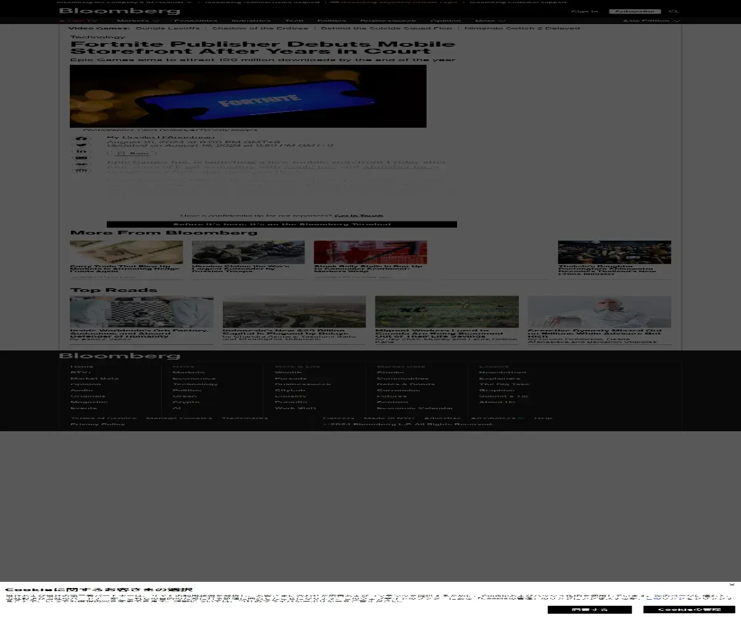Click Bloomberg logo in top header
741x617 pixels.
click(x=119, y=11)
